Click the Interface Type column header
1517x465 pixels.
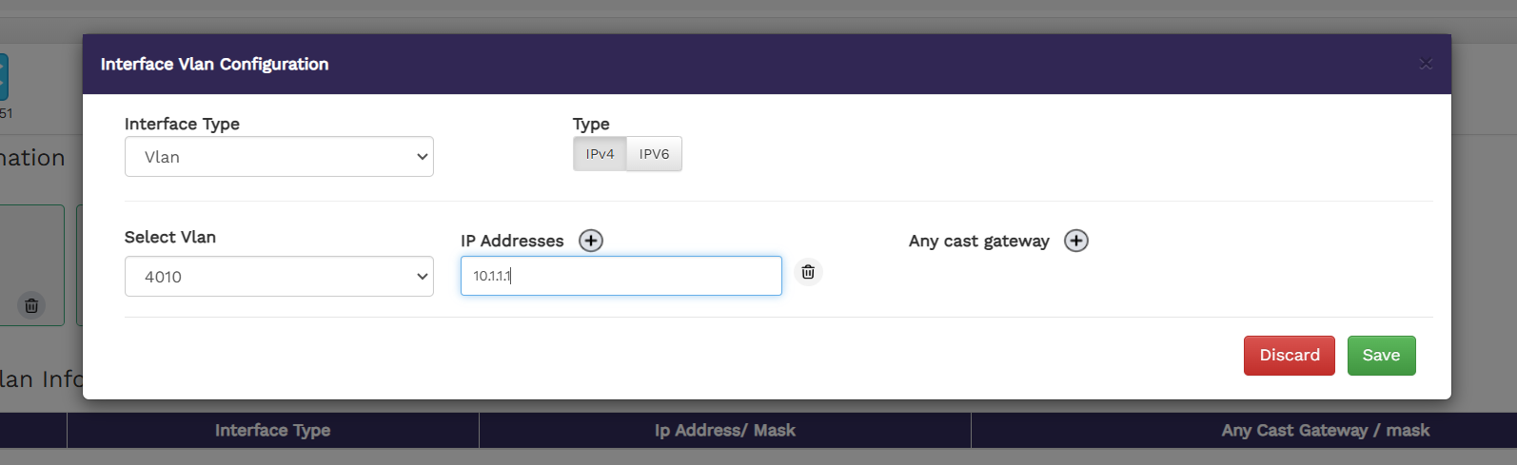(272, 430)
